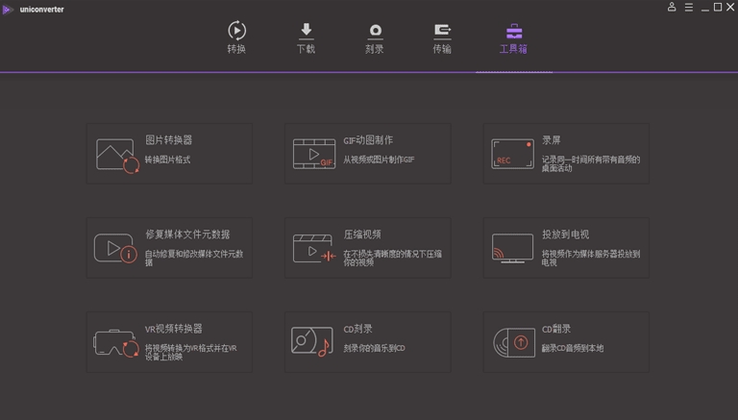This screenshot has height=420, width=738.
Task: Click the fix media metadata icon
Action: 115,248
